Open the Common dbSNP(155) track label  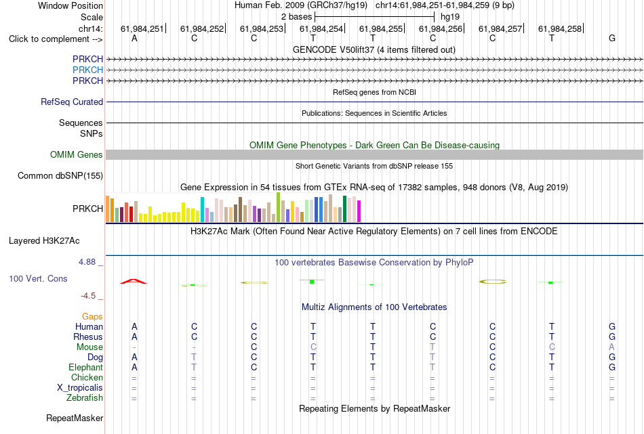click(x=60, y=175)
